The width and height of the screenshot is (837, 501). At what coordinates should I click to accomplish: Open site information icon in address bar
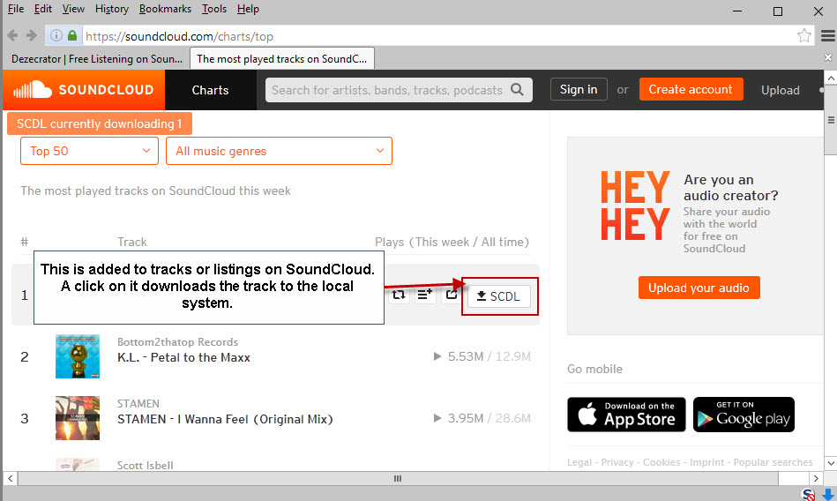(x=56, y=36)
